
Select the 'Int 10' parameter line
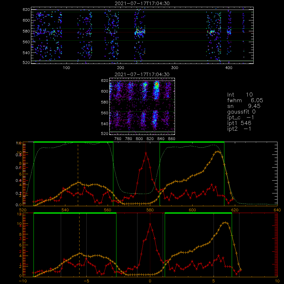pos(240,95)
